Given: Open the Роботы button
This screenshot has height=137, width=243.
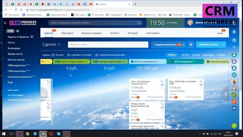Looking at the screenshot, I should click(x=172, y=55).
